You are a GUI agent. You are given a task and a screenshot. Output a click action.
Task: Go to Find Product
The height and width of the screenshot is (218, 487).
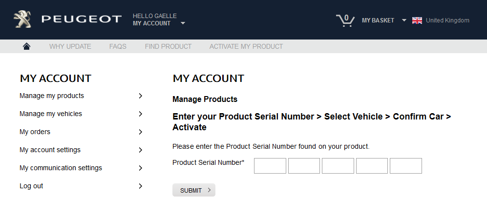[x=169, y=46]
